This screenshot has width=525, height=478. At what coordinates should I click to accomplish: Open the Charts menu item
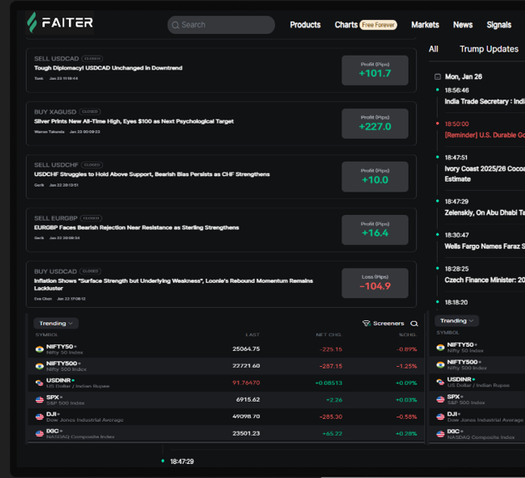pyautogui.click(x=346, y=25)
